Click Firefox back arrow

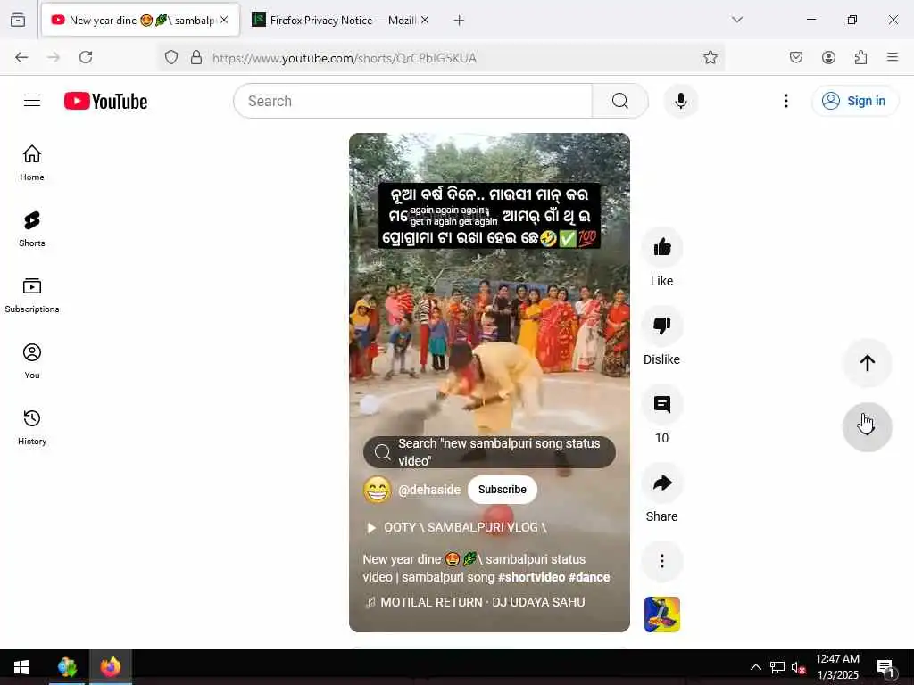(x=21, y=57)
